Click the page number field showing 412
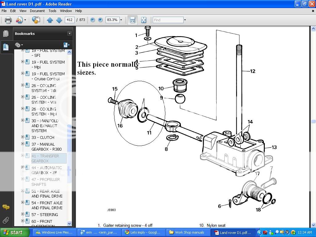The image size is (316, 237). pyautogui.click(x=69, y=20)
